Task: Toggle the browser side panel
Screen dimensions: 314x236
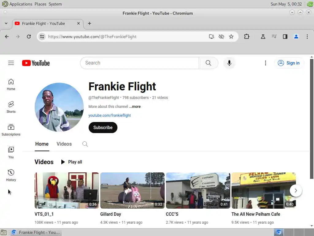Action: click(285, 37)
